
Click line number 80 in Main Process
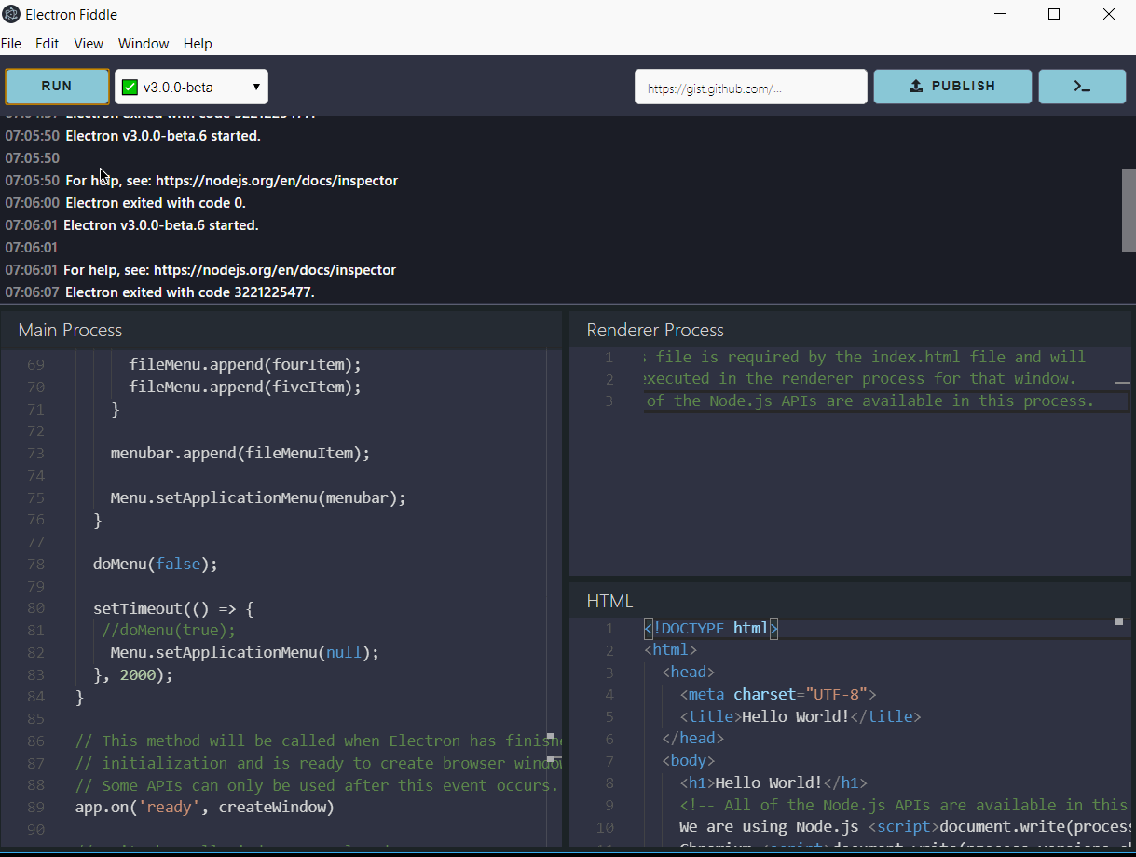36,608
